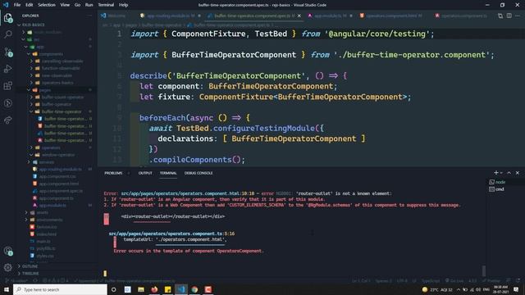Image resolution: width=525 pixels, height=295 pixels.
Task: Switch to the Welcome editor tab
Action: [x=113, y=16]
